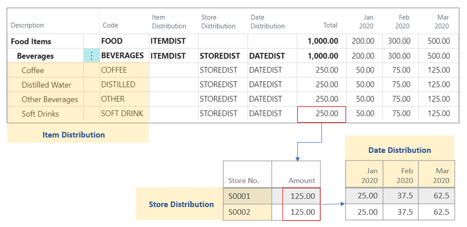This screenshot has height=227, width=467.
Task: Click the yellow Item Distribution label
Action: point(73,134)
